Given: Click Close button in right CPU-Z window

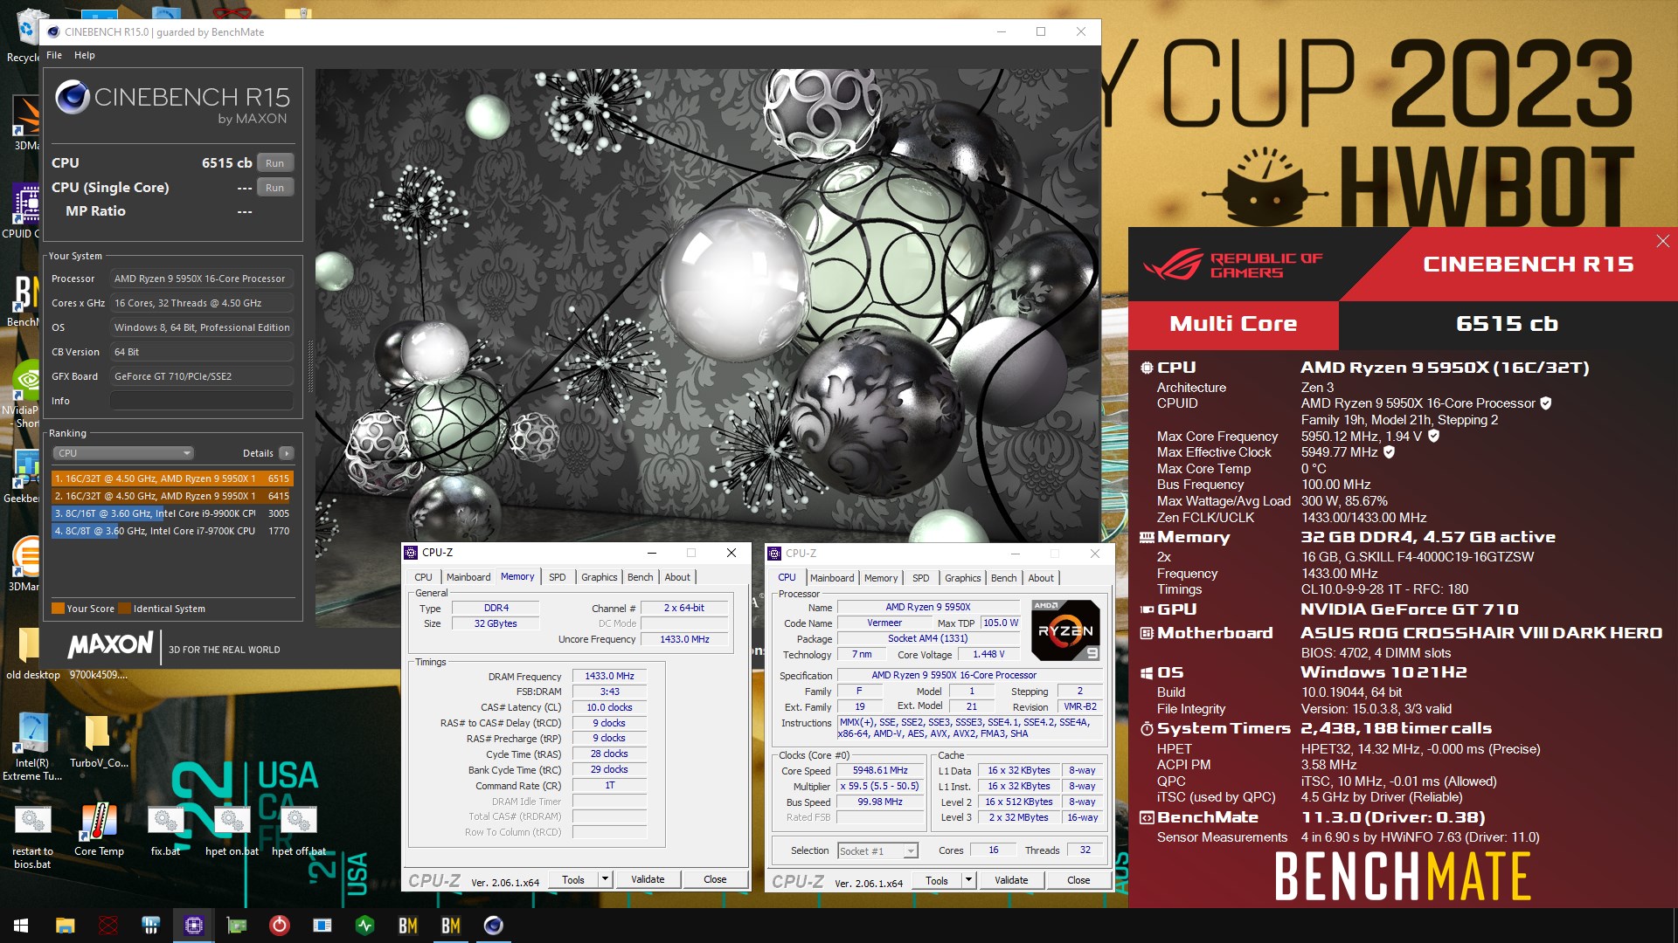Looking at the screenshot, I should 1078,880.
